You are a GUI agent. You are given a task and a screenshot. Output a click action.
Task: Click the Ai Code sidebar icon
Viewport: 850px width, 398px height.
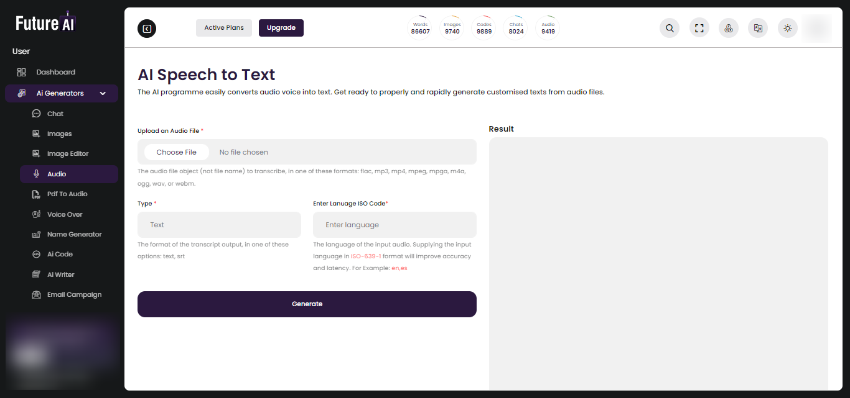(x=36, y=255)
